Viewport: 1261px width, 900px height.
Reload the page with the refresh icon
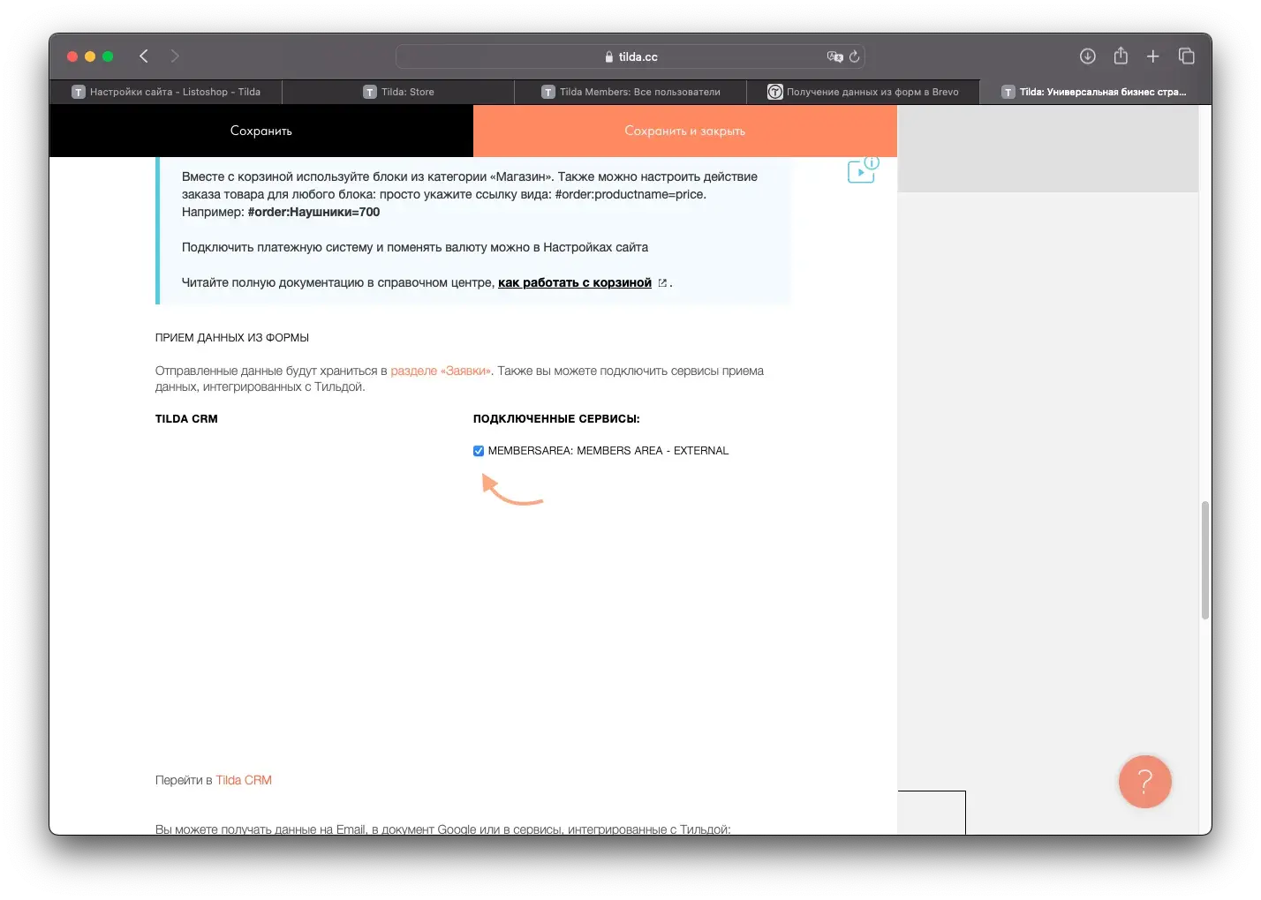tap(854, 56)
